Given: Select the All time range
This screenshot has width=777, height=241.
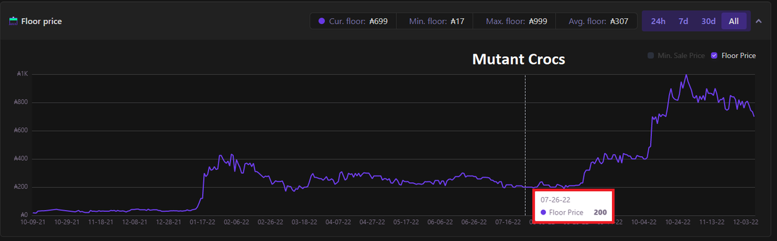Looking at the screenshot, I should click(x=734, y=21).
